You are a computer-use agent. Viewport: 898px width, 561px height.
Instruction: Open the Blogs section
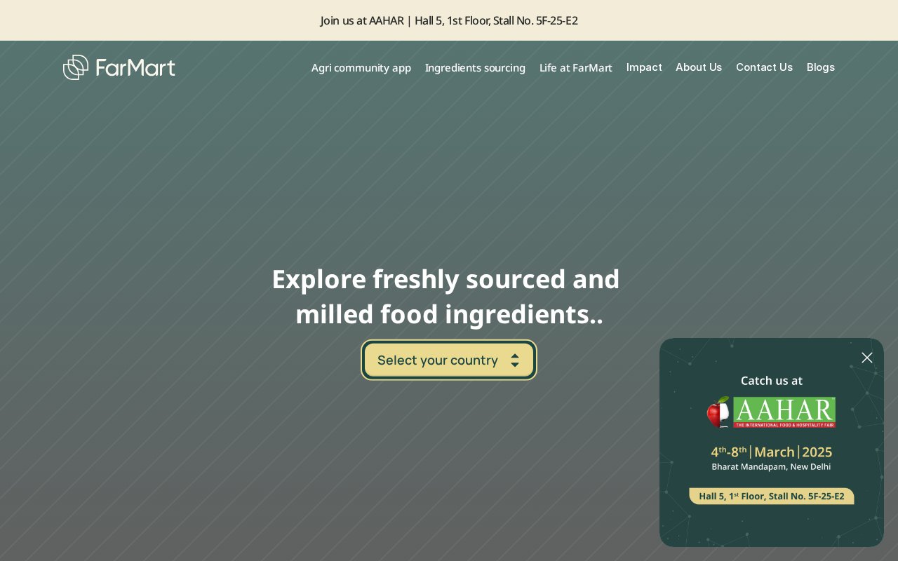click(x=821, y=67)
